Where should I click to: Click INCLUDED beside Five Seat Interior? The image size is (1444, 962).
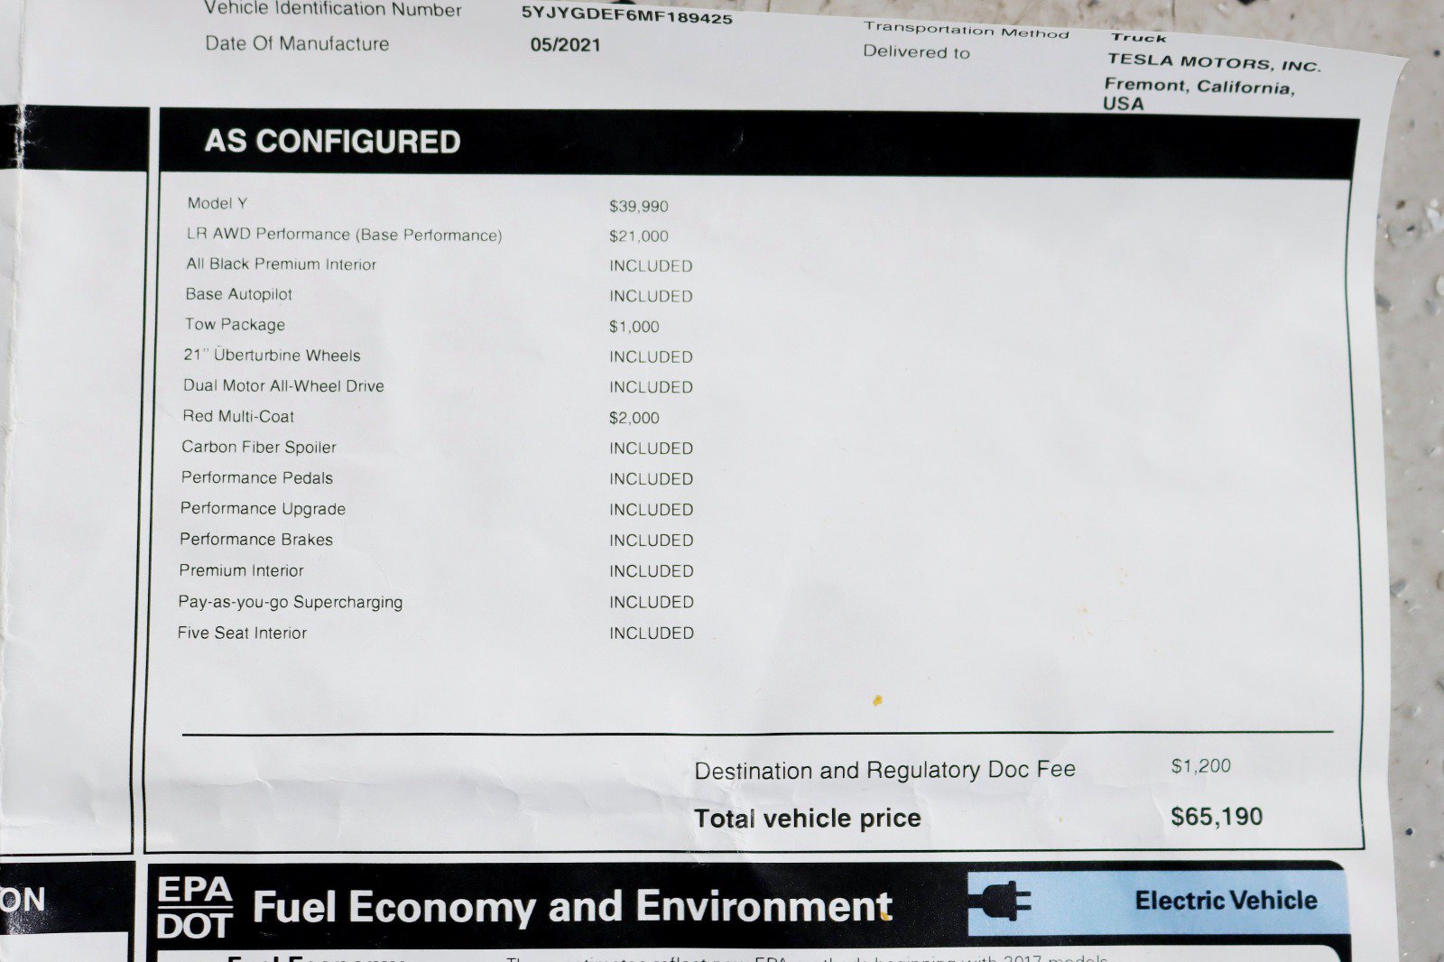click(651, 634)
